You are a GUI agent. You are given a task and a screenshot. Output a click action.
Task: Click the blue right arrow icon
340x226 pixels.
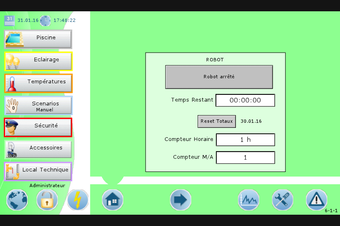tap(181, 200)
